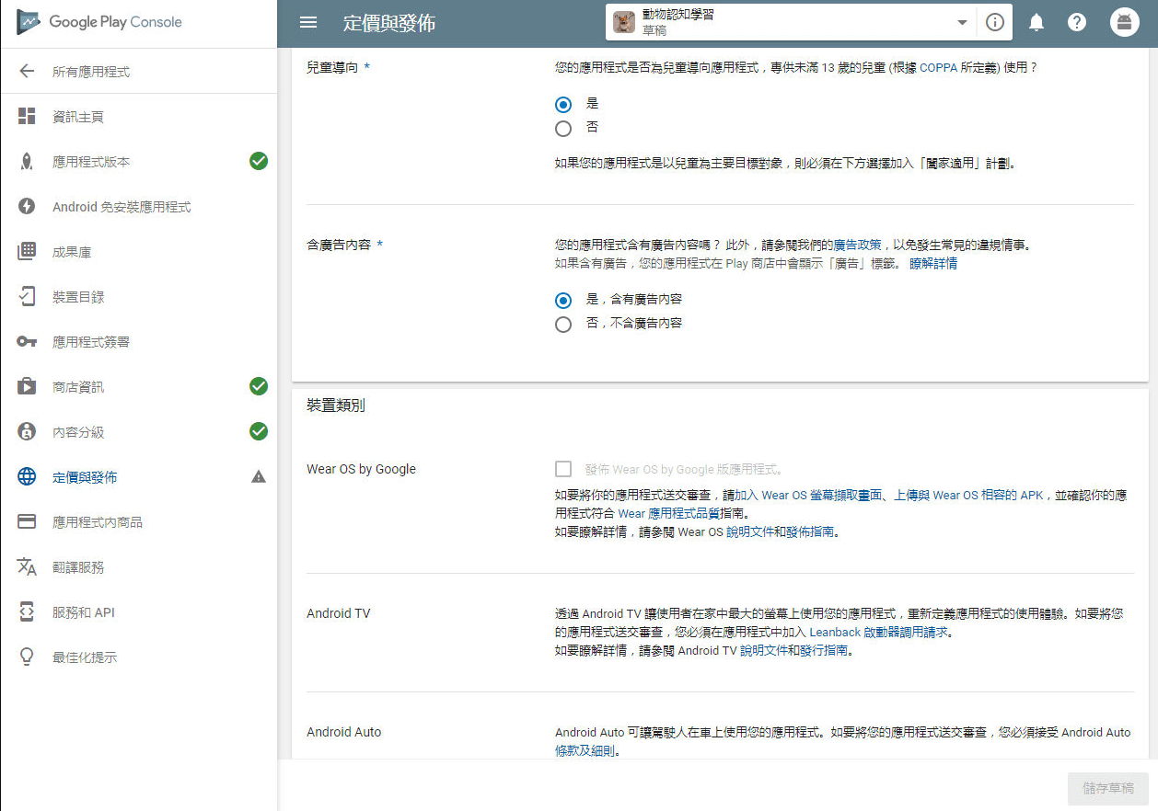Screen dimensions: 1158x811
Task: Click green checkmark next to 應用程式版本
Action: click(x=259, y=162)
